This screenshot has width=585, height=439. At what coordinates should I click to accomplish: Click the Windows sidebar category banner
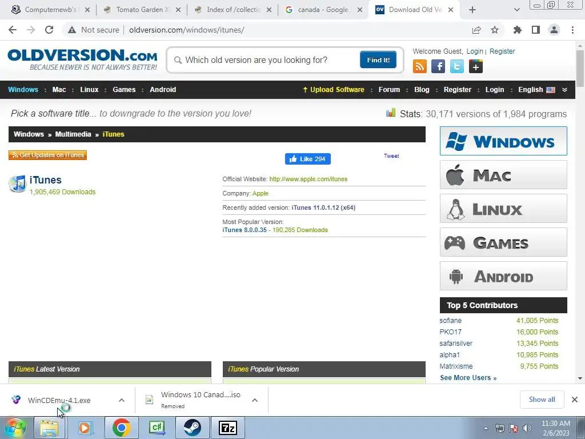click(x=503, y=141)
